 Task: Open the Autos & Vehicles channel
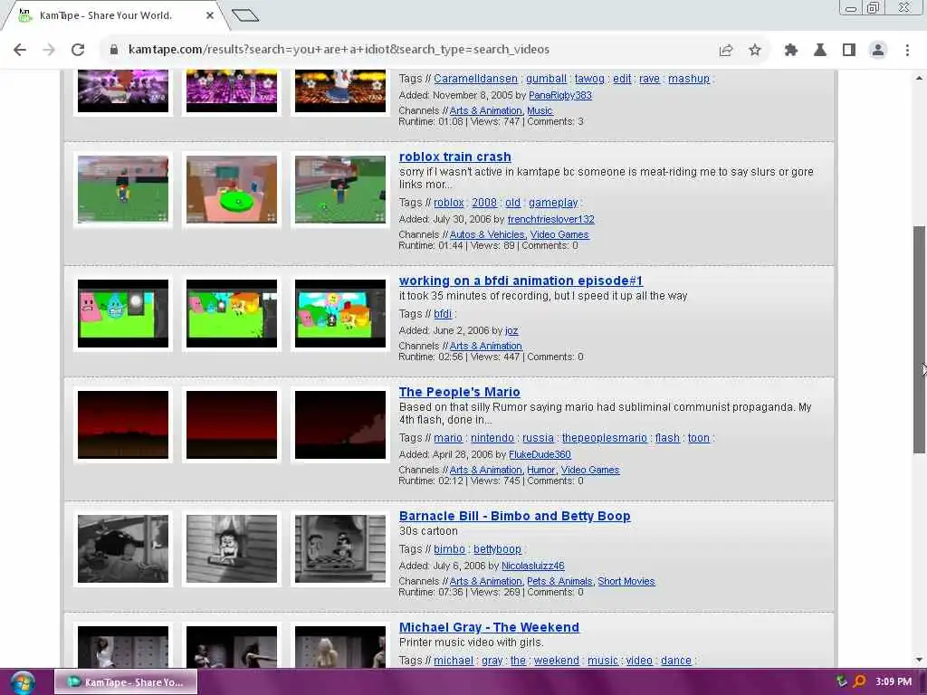pyautogui.click(x=487, y=234)
